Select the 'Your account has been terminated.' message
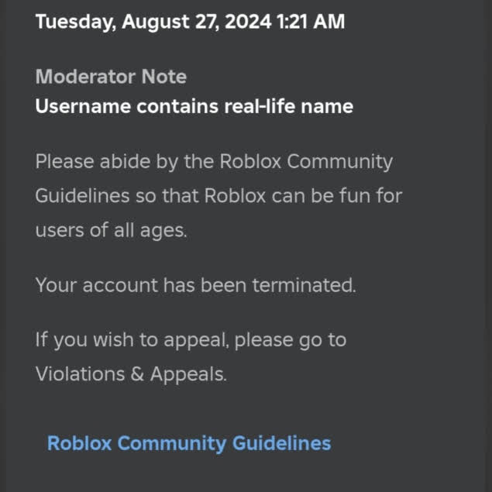 [196, 285]
